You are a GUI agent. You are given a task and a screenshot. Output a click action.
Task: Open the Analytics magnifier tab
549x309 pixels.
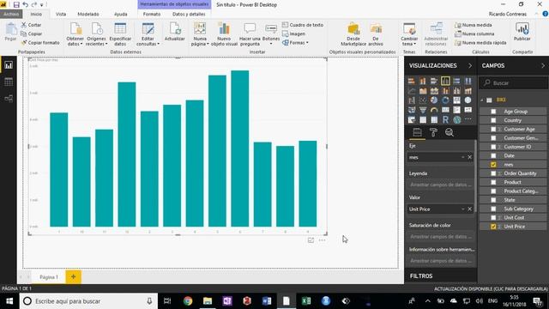(x=449, y=132)
